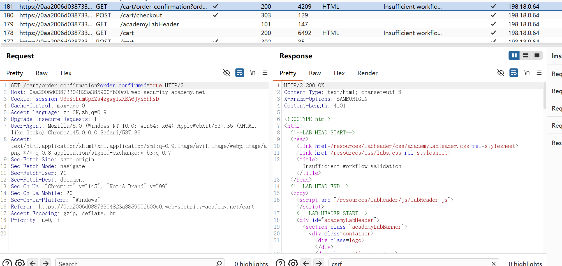Select history row 181 order-confirmation request

coord(281,6)
